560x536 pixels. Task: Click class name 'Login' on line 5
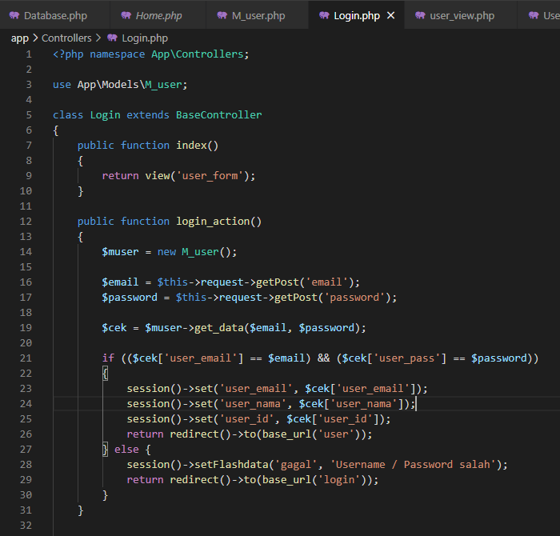point(105,115)
